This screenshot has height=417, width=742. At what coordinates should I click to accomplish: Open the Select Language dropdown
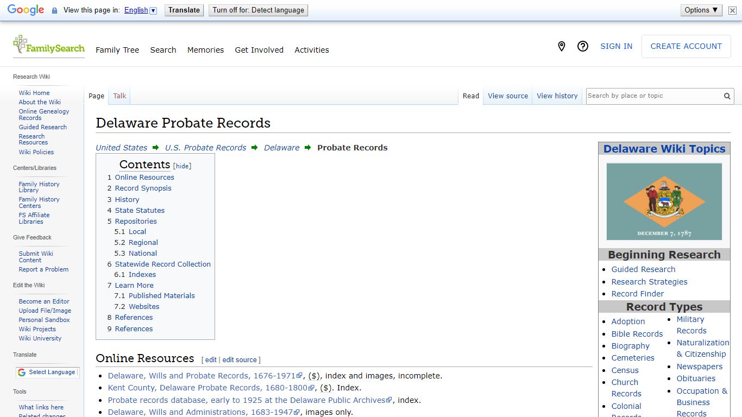click(48, 372)
